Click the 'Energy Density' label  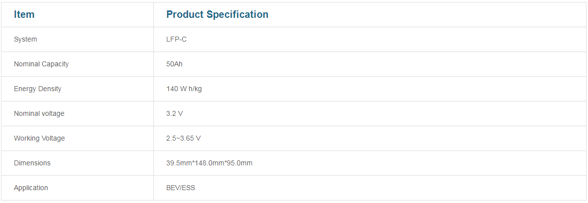click(x=38, y=89)
